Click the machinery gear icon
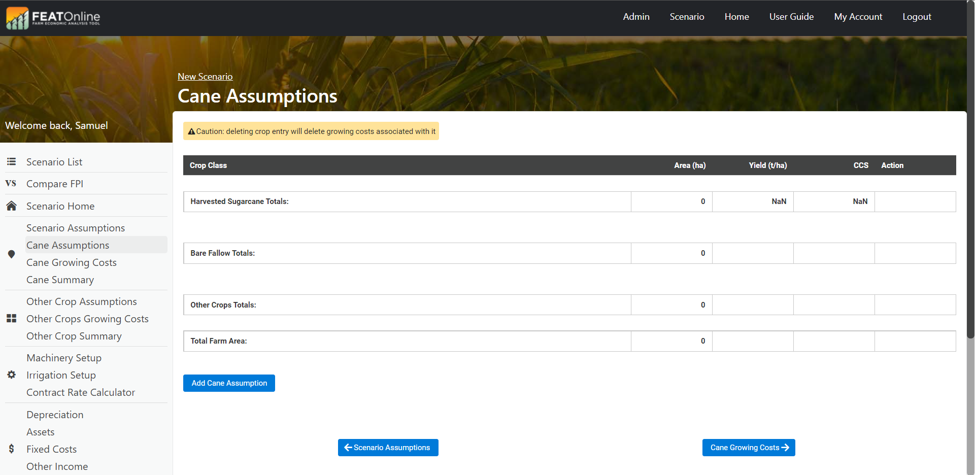The image size is (975, 475). [x=11, y=375]
